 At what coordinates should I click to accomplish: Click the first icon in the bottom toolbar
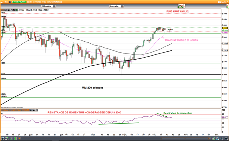click(x=2, y=138)
